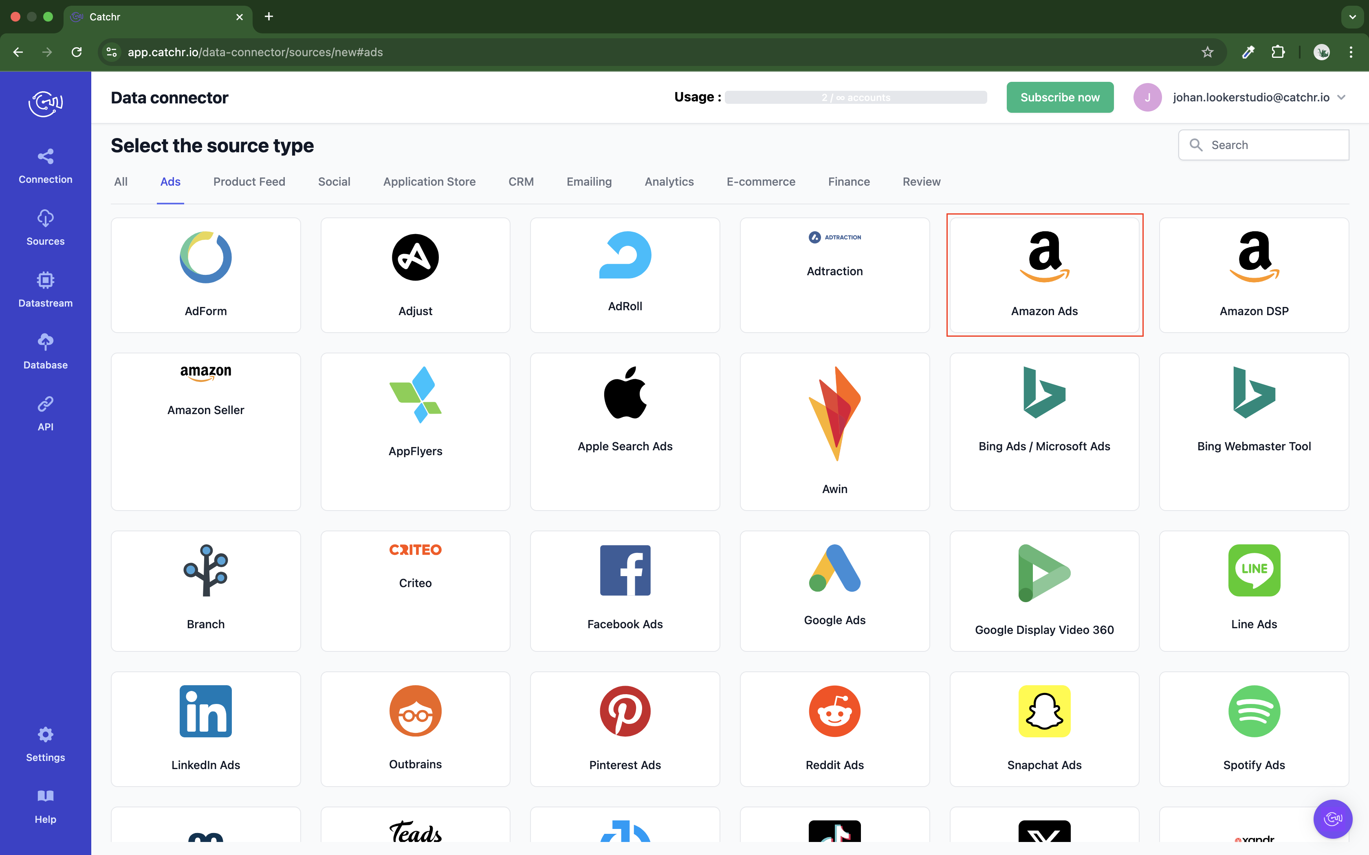Select the Reddit Ads source card

[834, 730]
